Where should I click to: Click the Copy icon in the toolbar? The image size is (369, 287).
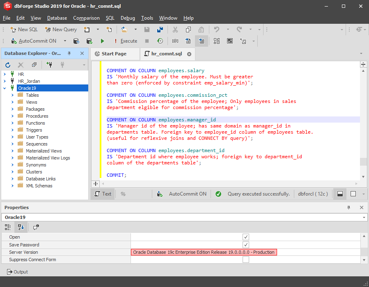point(188,30)
